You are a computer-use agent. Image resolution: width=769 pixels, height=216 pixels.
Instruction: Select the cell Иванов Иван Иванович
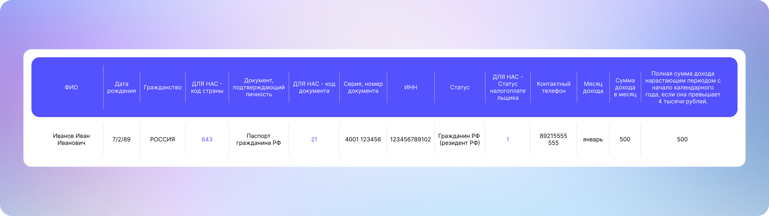(x=71, y=139)
